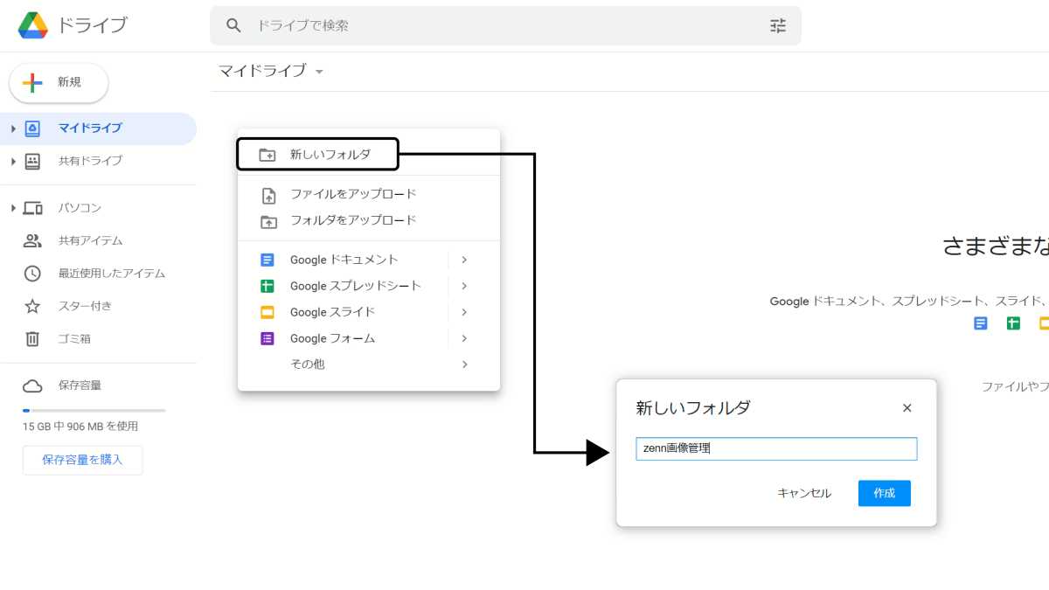Click the clock icon for 最近使用したアイテム
The image size is (1049, 590).
[32, 274]
